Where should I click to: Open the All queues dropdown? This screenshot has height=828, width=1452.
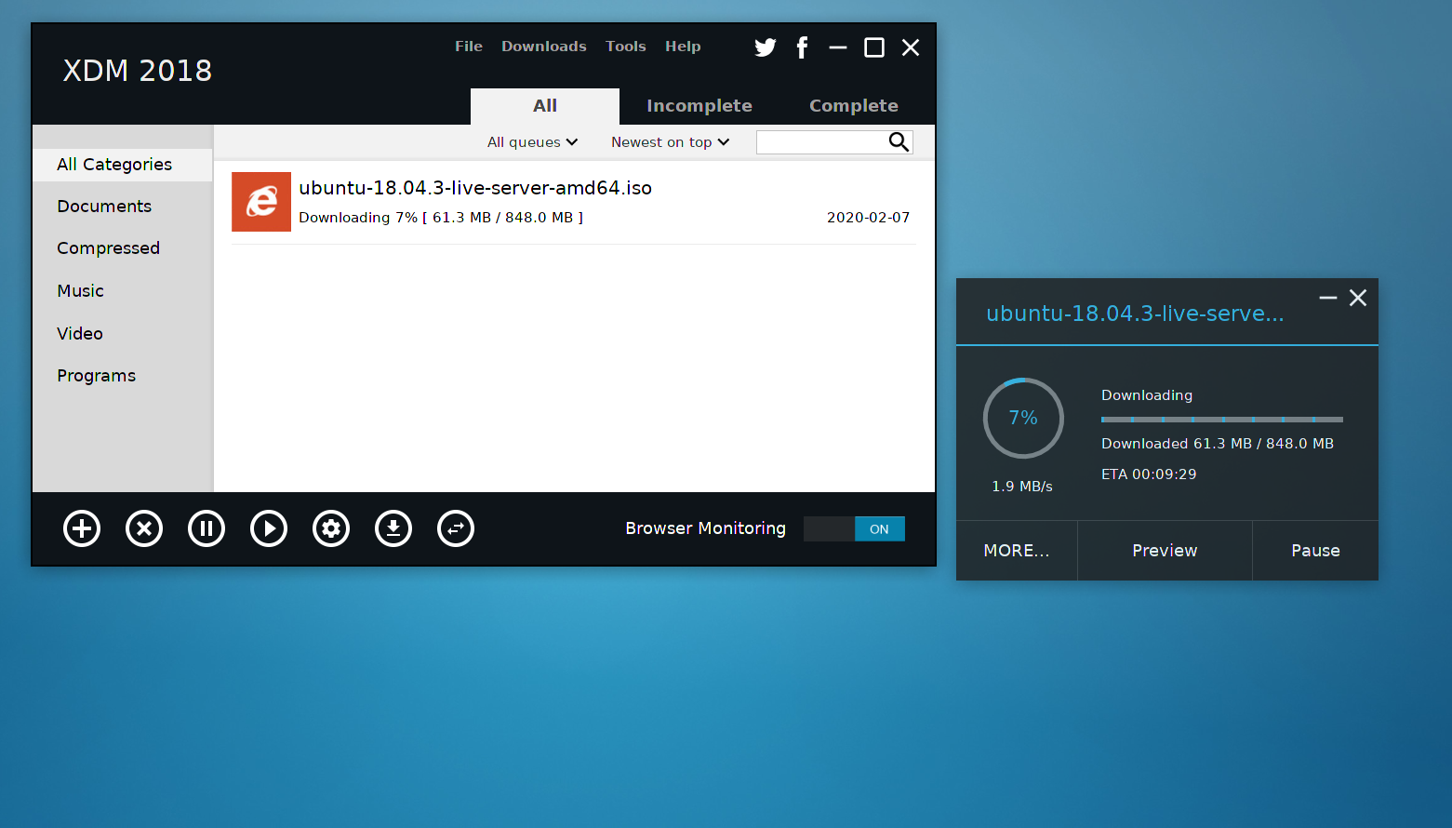click(x=532, y=141)
